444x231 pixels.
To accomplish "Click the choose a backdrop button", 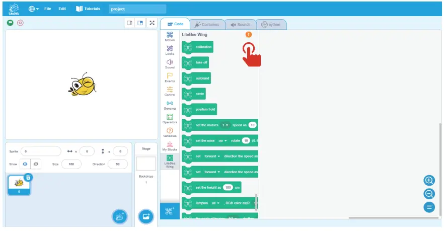I will pos(146,217).
